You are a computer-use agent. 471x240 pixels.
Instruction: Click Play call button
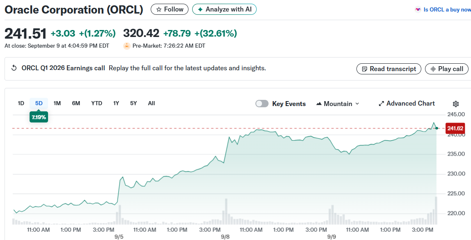447,69
